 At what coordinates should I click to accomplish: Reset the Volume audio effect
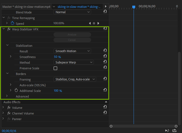tap(105, 107)
